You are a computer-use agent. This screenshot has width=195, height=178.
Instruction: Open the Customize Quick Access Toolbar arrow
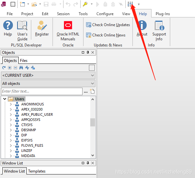click(139, 4)
